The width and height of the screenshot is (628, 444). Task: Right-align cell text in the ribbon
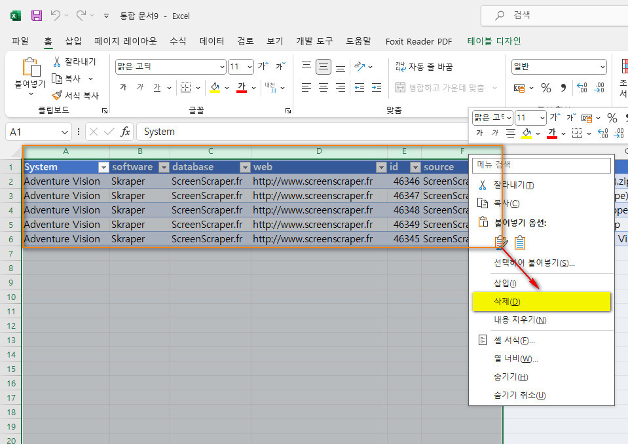point(341,87)
